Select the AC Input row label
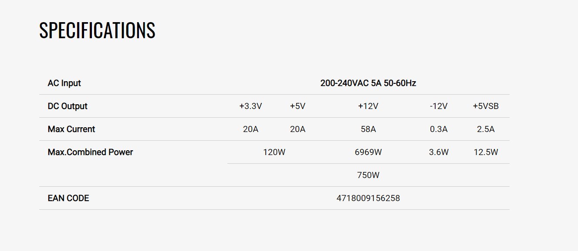 64,83
